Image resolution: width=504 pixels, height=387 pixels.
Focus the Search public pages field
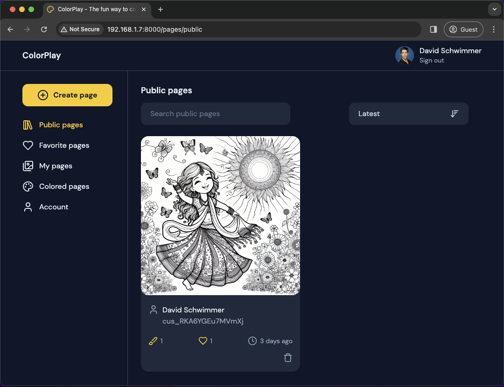click(215, 114)
